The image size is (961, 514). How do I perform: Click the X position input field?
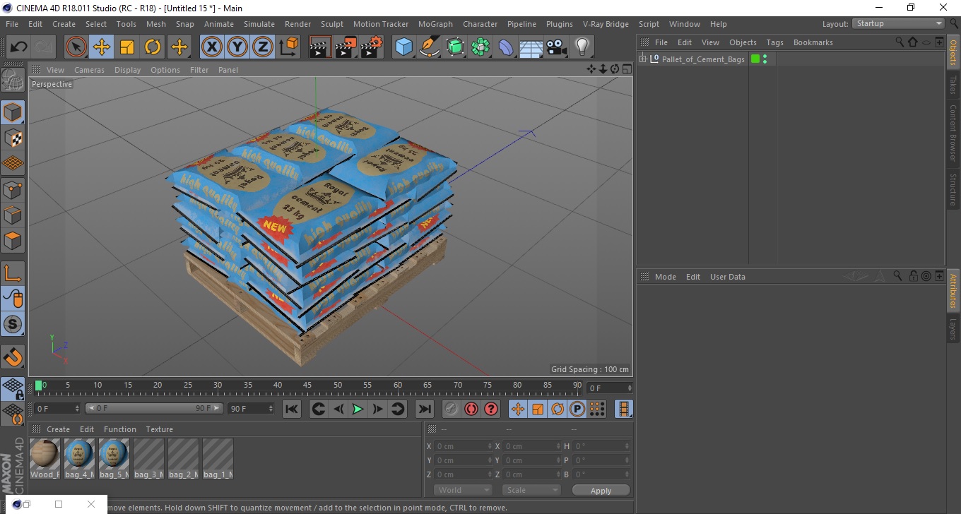(463, 446)
